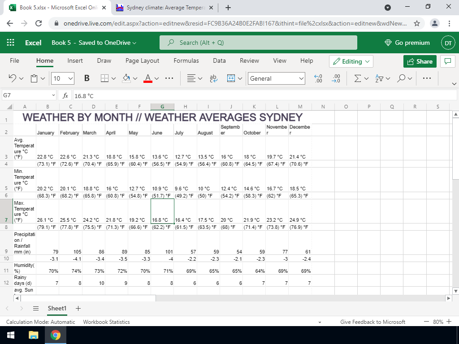
Task: Open File Explorer from the taskbar
Action: click(x=34, y=335)
